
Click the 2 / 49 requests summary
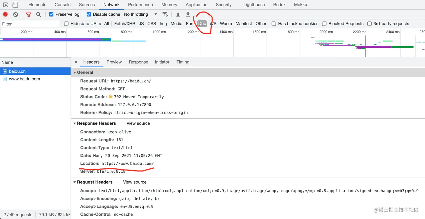pyautogui.click(x=18, y=215)
